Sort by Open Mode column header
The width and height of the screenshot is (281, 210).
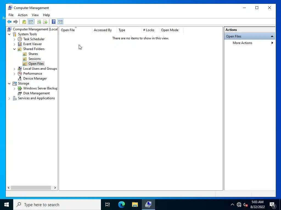click(x=171, y=30)
